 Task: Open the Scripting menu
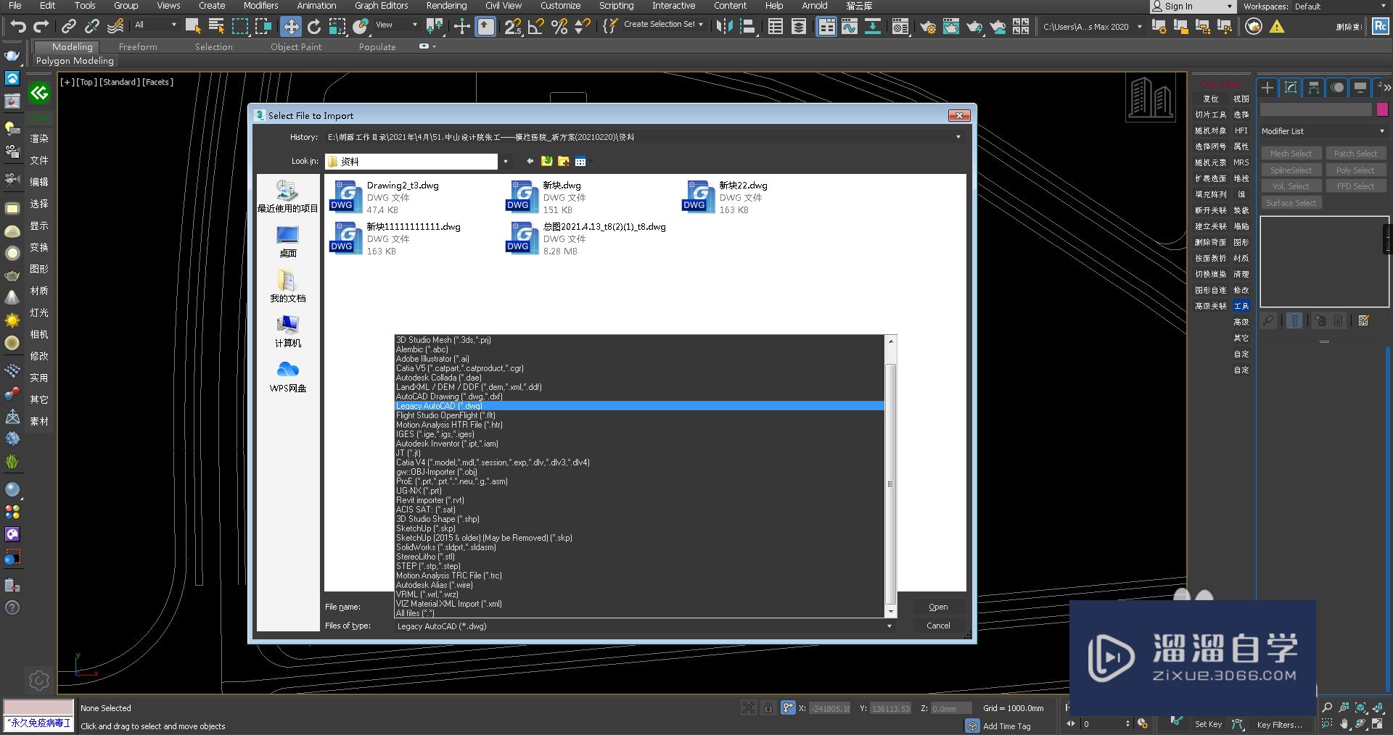tap(616, 6)
